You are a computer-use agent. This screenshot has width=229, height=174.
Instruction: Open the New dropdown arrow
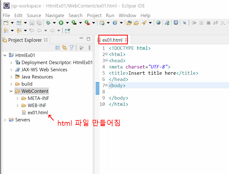[12, 23]
